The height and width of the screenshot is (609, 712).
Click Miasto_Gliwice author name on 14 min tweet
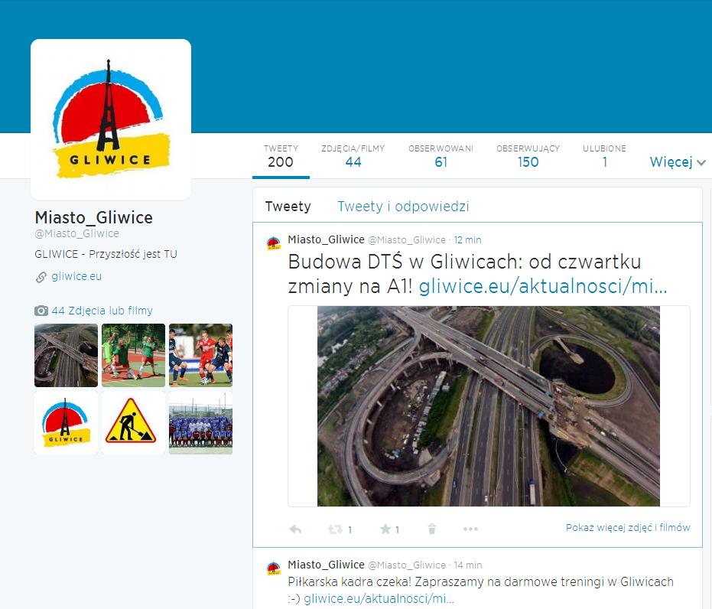(x=326, y=565)
